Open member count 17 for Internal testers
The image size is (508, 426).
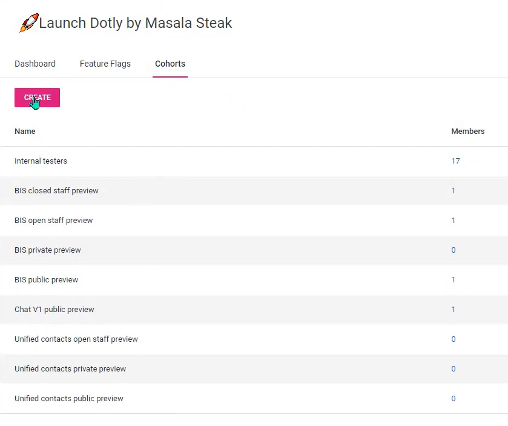[x=455, y=161]
